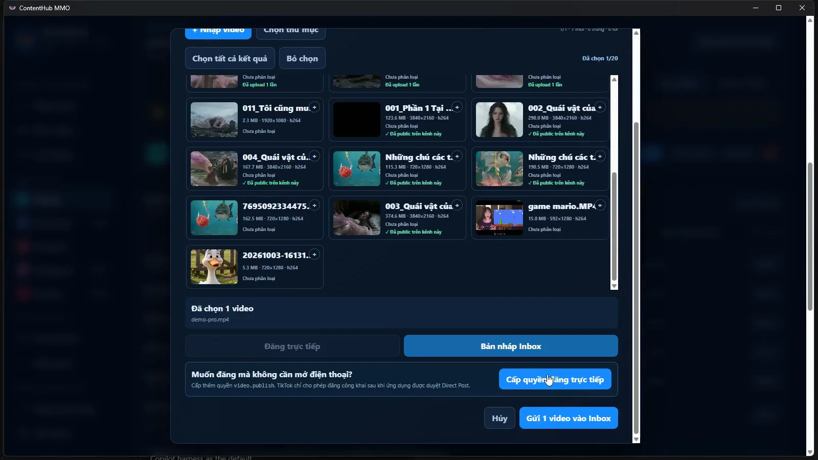Click the plus icon on 7695092334475 card
This screenshot has width=818, height=460.
coord(314,205)
